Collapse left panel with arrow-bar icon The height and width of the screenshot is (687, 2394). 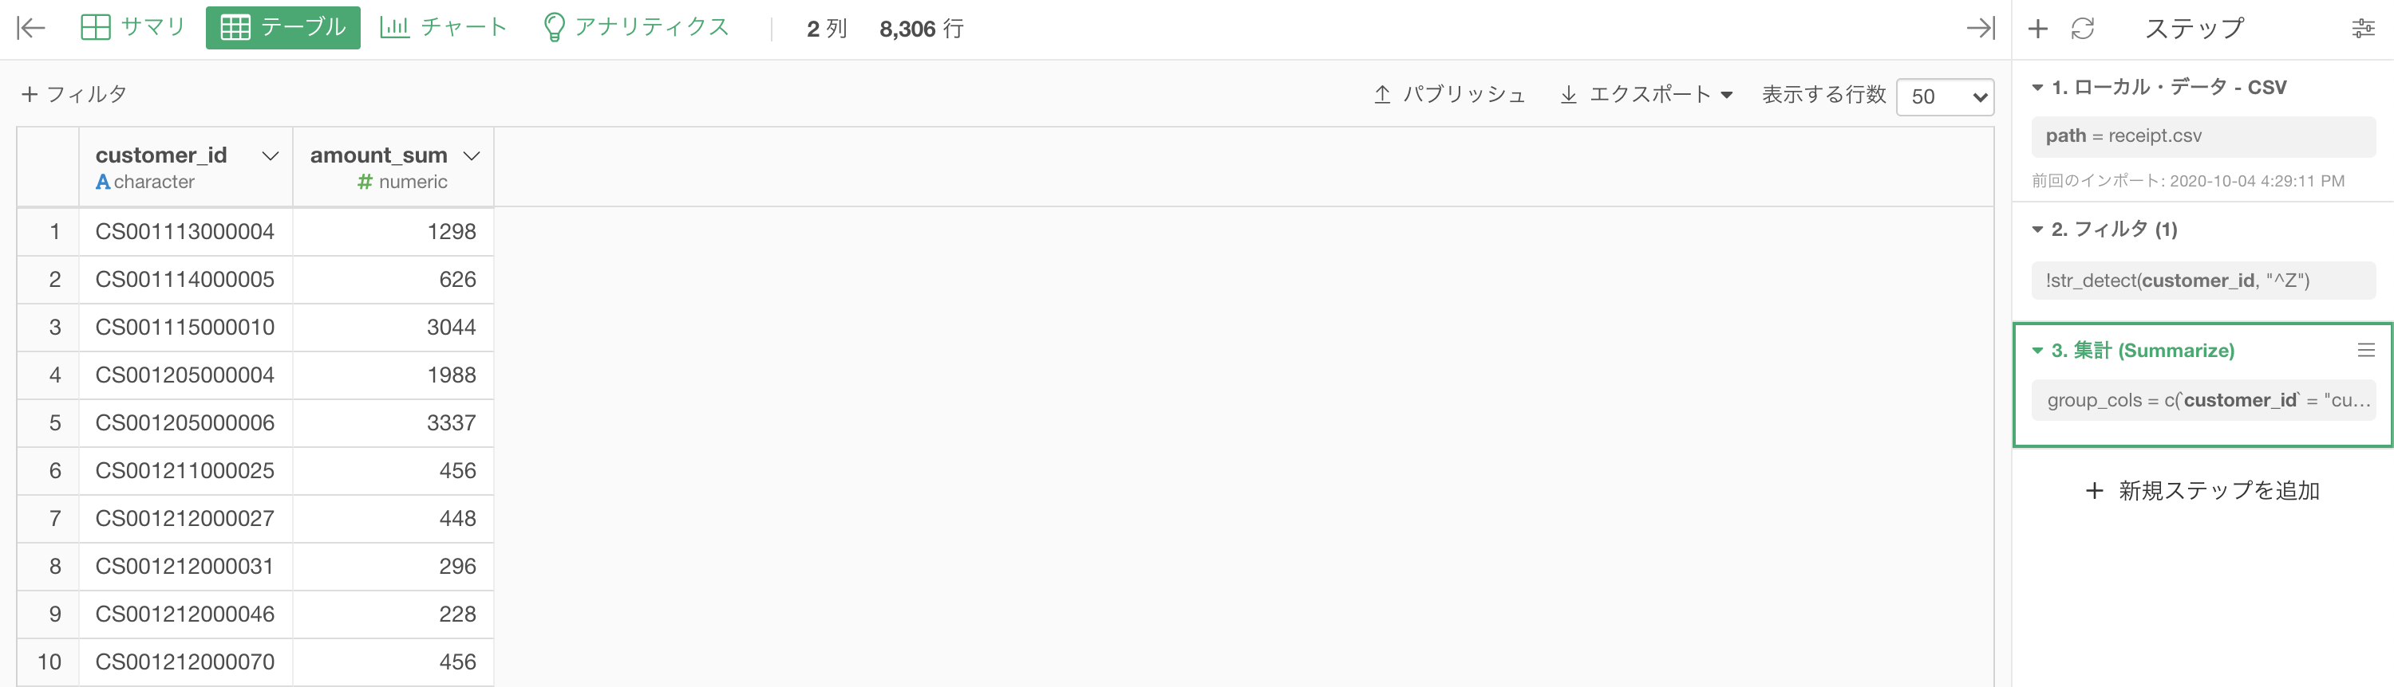click(32, 28)
